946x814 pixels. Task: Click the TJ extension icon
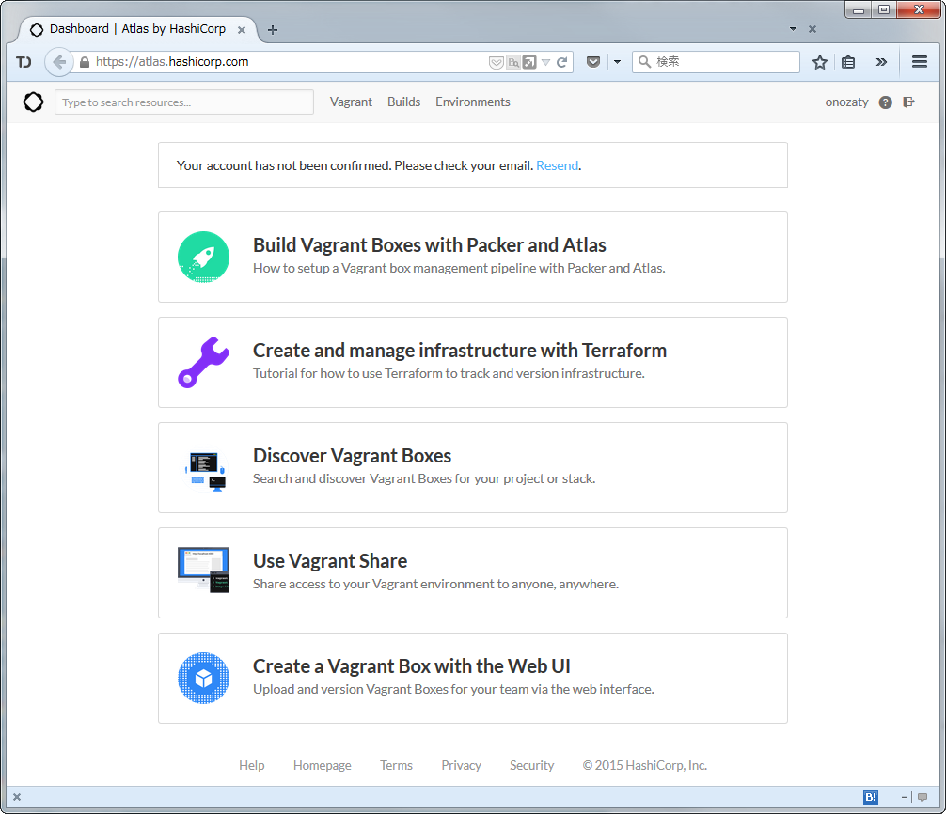click(24, 62)
